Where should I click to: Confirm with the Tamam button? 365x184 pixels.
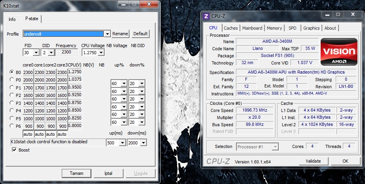[x=76, y=173]
